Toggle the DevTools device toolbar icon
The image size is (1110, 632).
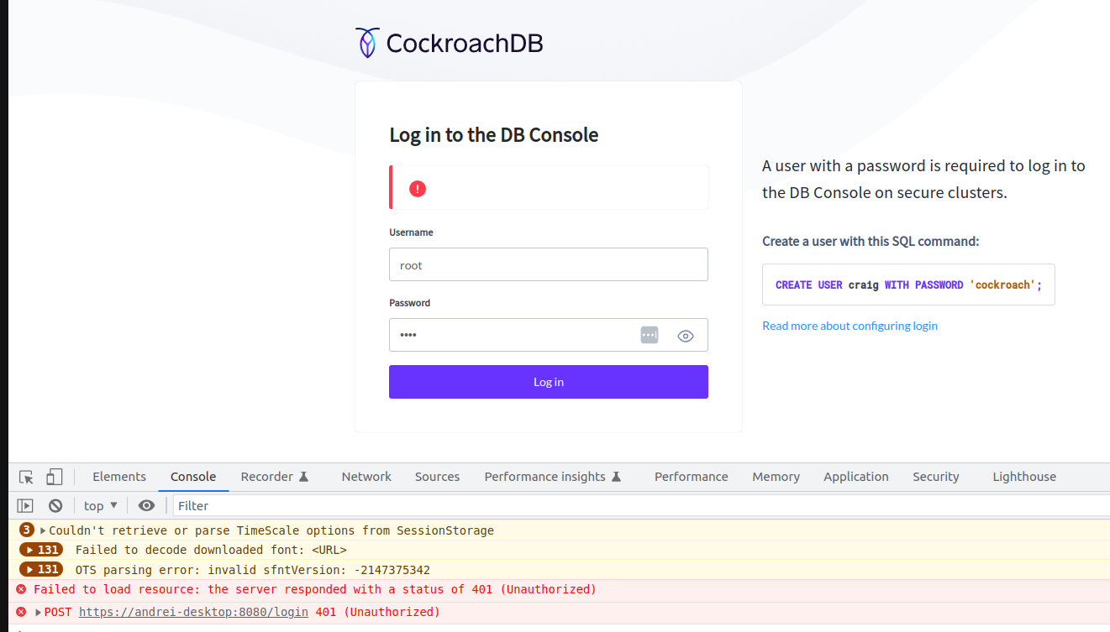tap(54, 477)
